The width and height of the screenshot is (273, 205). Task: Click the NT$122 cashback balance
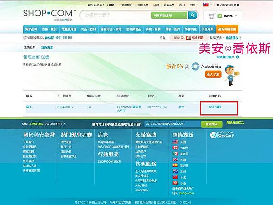[x=179, y=38]
